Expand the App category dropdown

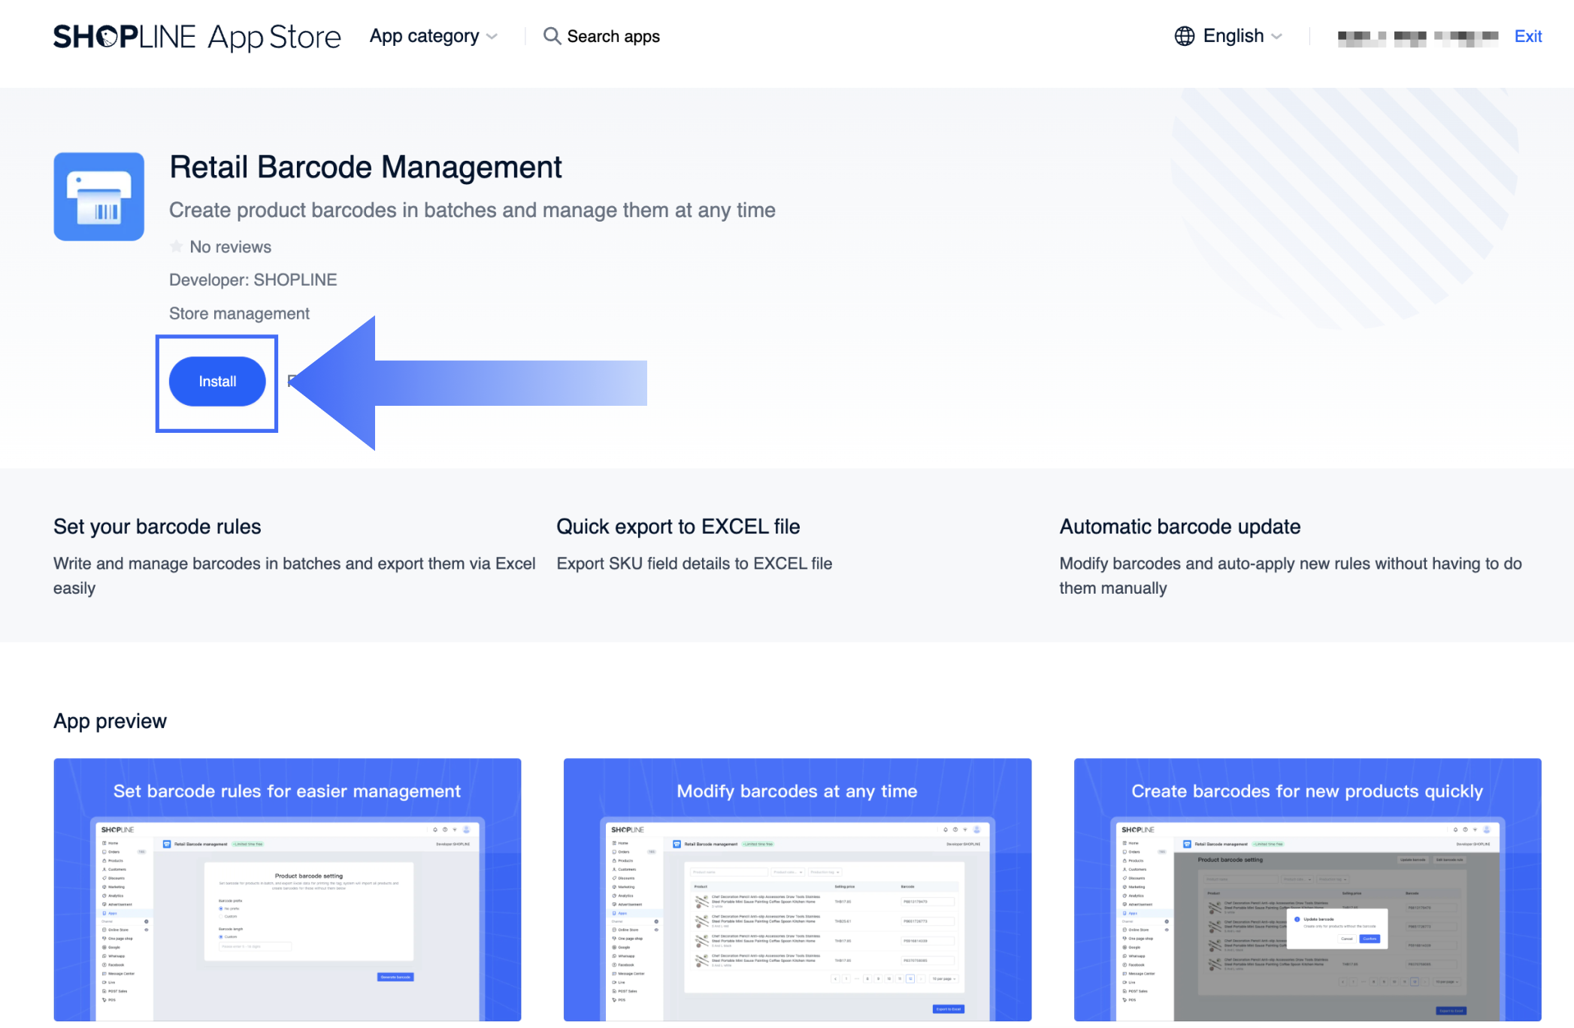click(425, 36)
